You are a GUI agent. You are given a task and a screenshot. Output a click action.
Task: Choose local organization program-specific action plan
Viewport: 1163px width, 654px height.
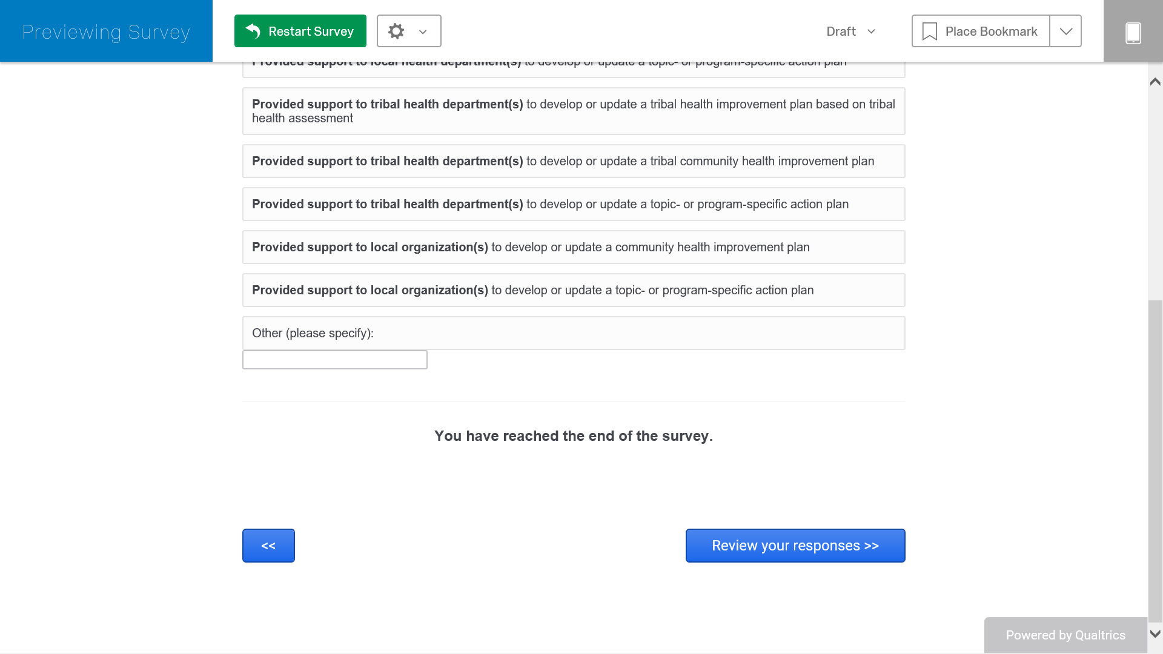573,290
